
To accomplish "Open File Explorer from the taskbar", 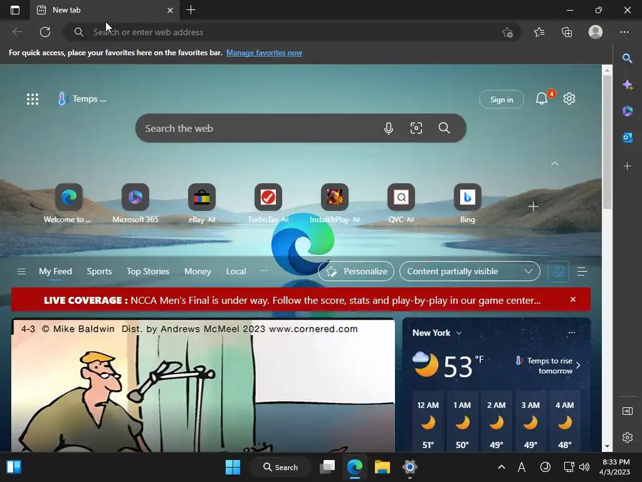I will pyautogui.click(x=382, y=467).
